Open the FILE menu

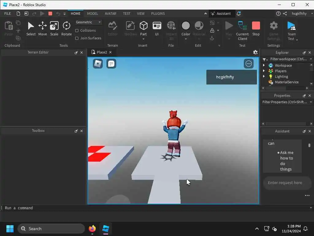pyautogui.click(x=8, y=14)
